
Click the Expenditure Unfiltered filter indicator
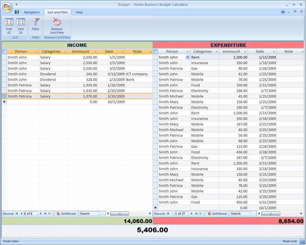tap(217, 214)
